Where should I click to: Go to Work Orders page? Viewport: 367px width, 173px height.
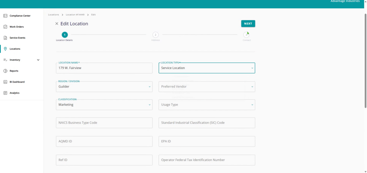[x=17, y=27]
